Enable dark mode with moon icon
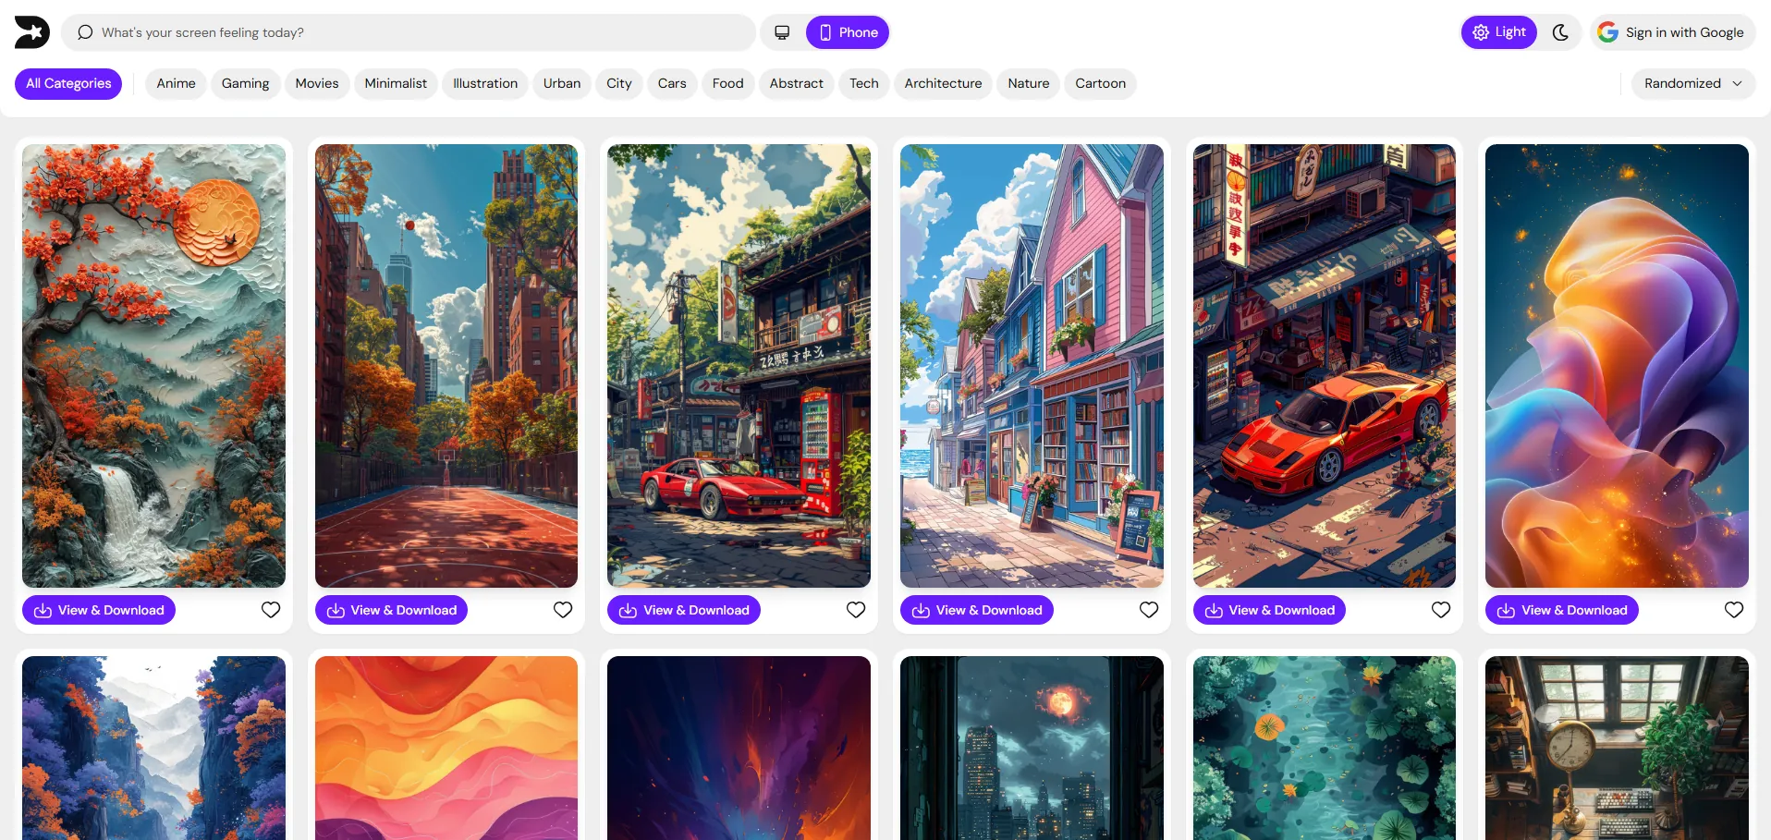Viewport: 1771px width, 840px height. pyautogui.click(x=1561, y=32)
